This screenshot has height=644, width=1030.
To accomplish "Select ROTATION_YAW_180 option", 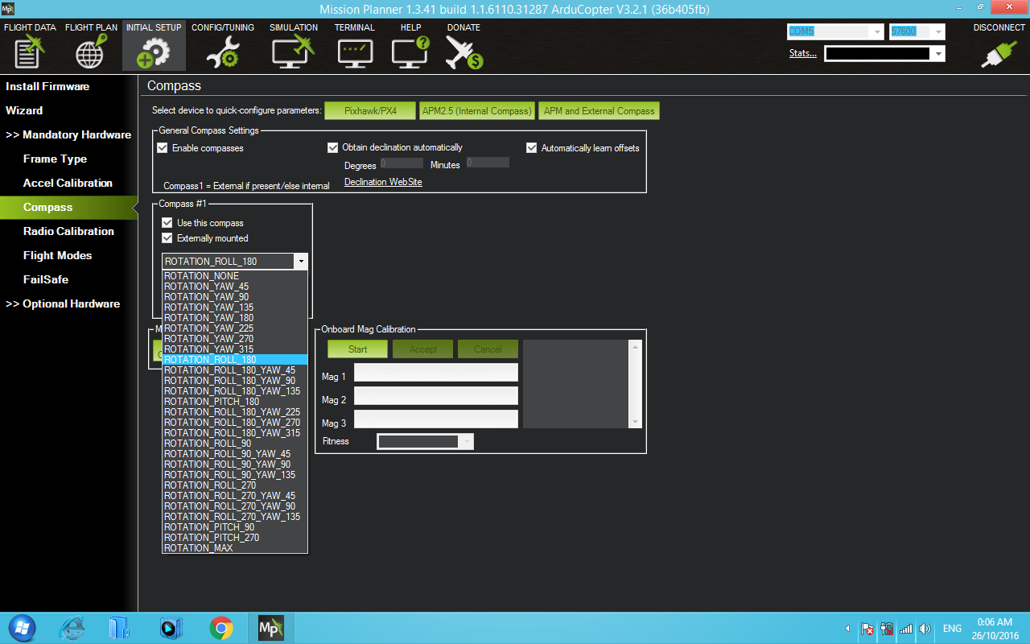I will pos(235,318).
